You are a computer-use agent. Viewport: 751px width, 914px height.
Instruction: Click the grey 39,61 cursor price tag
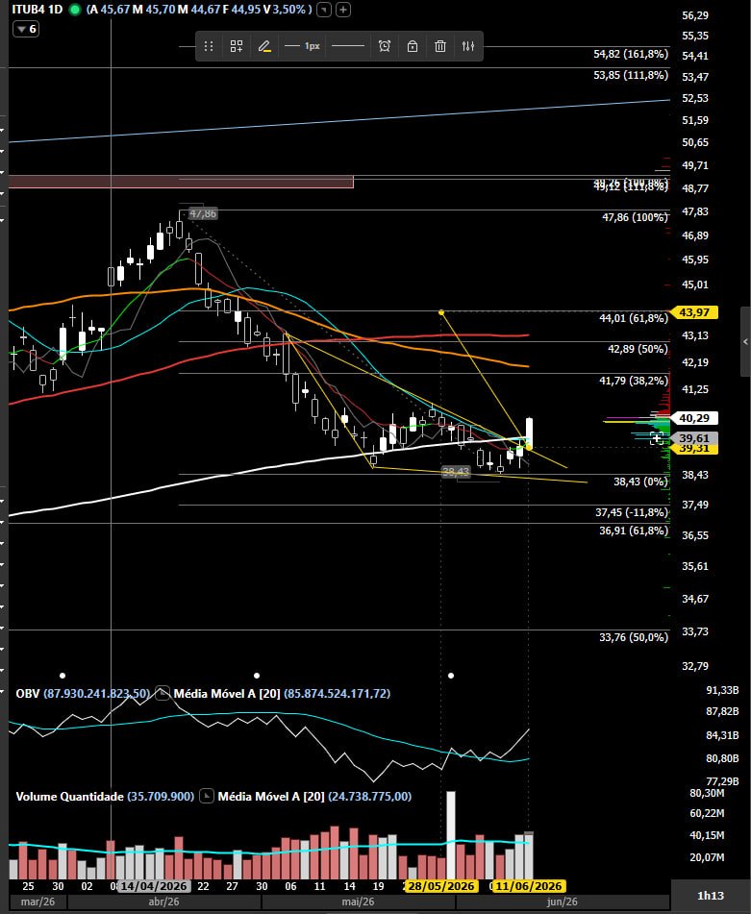pos(694,437)
